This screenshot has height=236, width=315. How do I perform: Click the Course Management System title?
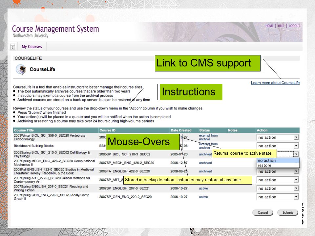click(55, 29)
